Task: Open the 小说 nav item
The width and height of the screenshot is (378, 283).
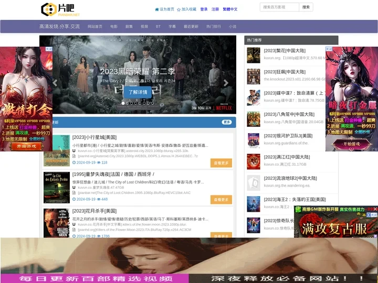Action: click(233, 27)
